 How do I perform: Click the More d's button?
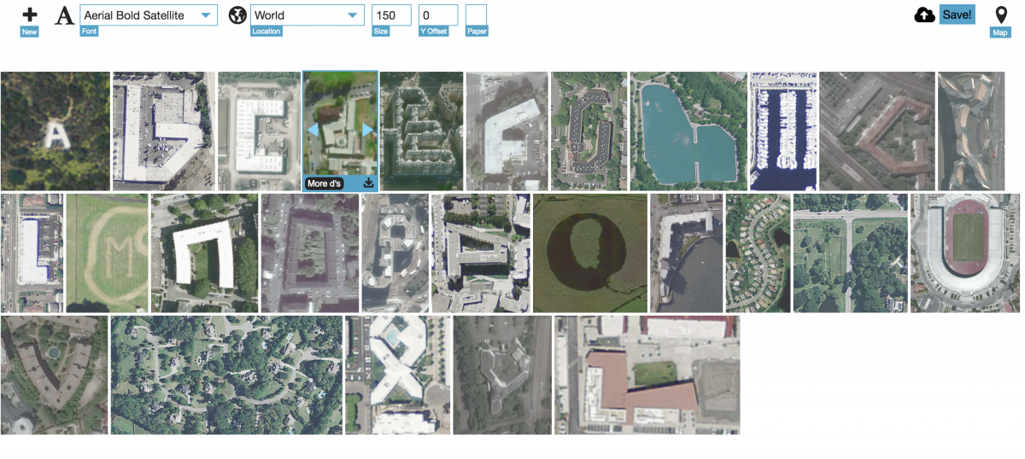pyautogui.click(x=325, y=183)
